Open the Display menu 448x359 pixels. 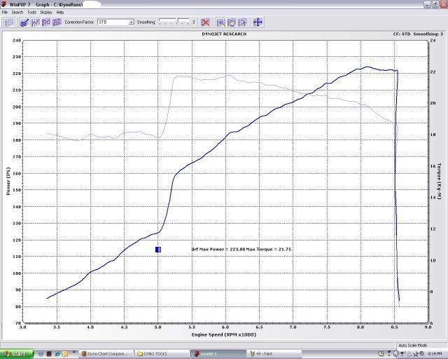(46, 12)
